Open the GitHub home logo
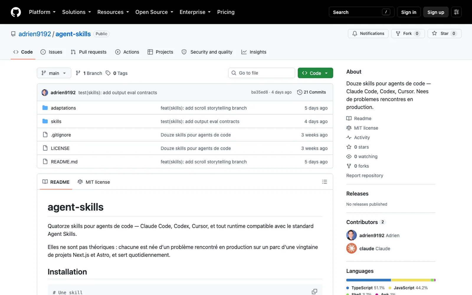The height and width of the screenshot is (295, 472). pos(16,12)
